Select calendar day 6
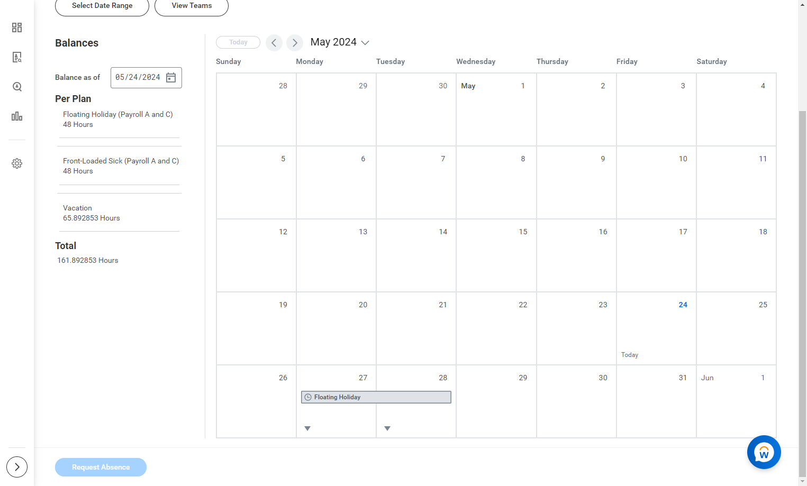Viewport: 807px width, 486px height. pos(336,182)
